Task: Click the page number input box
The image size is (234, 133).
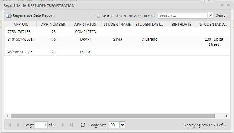Action: (x=41, y=125)
